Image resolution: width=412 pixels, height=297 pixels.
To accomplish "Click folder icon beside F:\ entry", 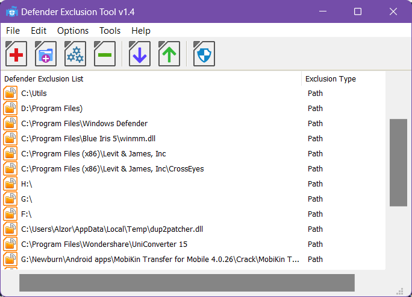I will click(10, 214).
